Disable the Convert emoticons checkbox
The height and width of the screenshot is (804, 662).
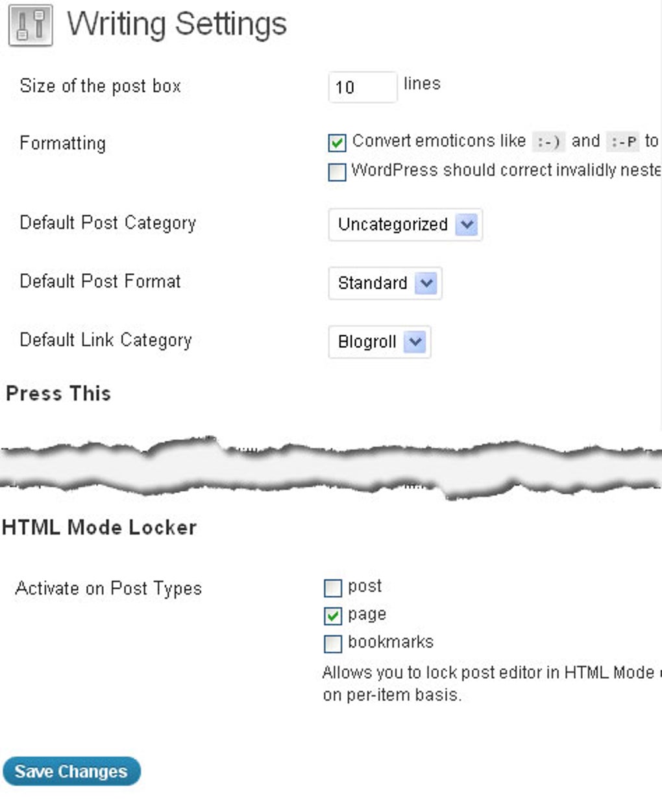coord(337,142)
